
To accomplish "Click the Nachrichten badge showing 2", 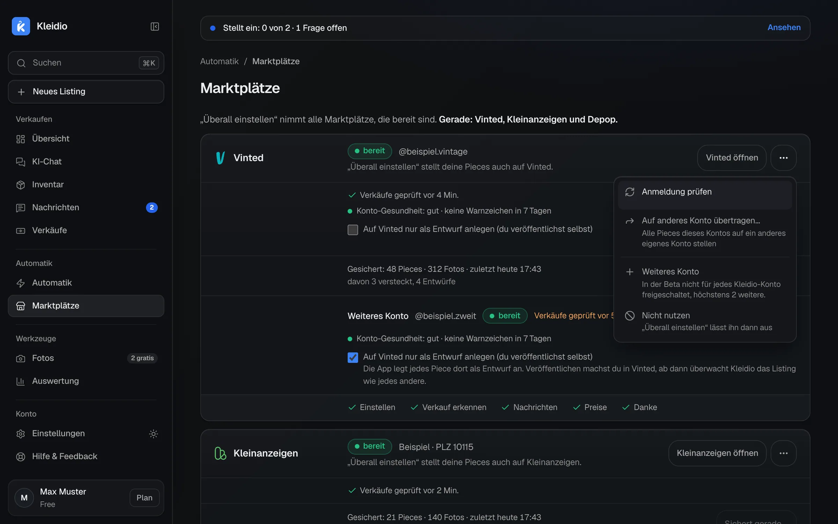I will point(152,208).
